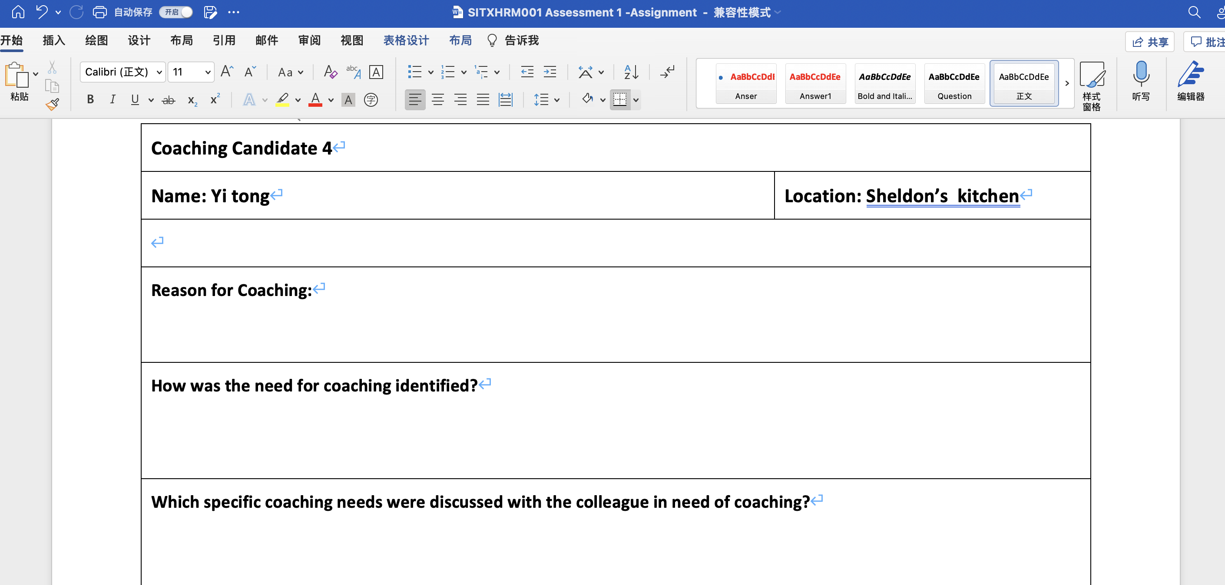Expand the borders dropdown arrow
The width and height of the screenshot is (1225, 585).
click(636, 100)
